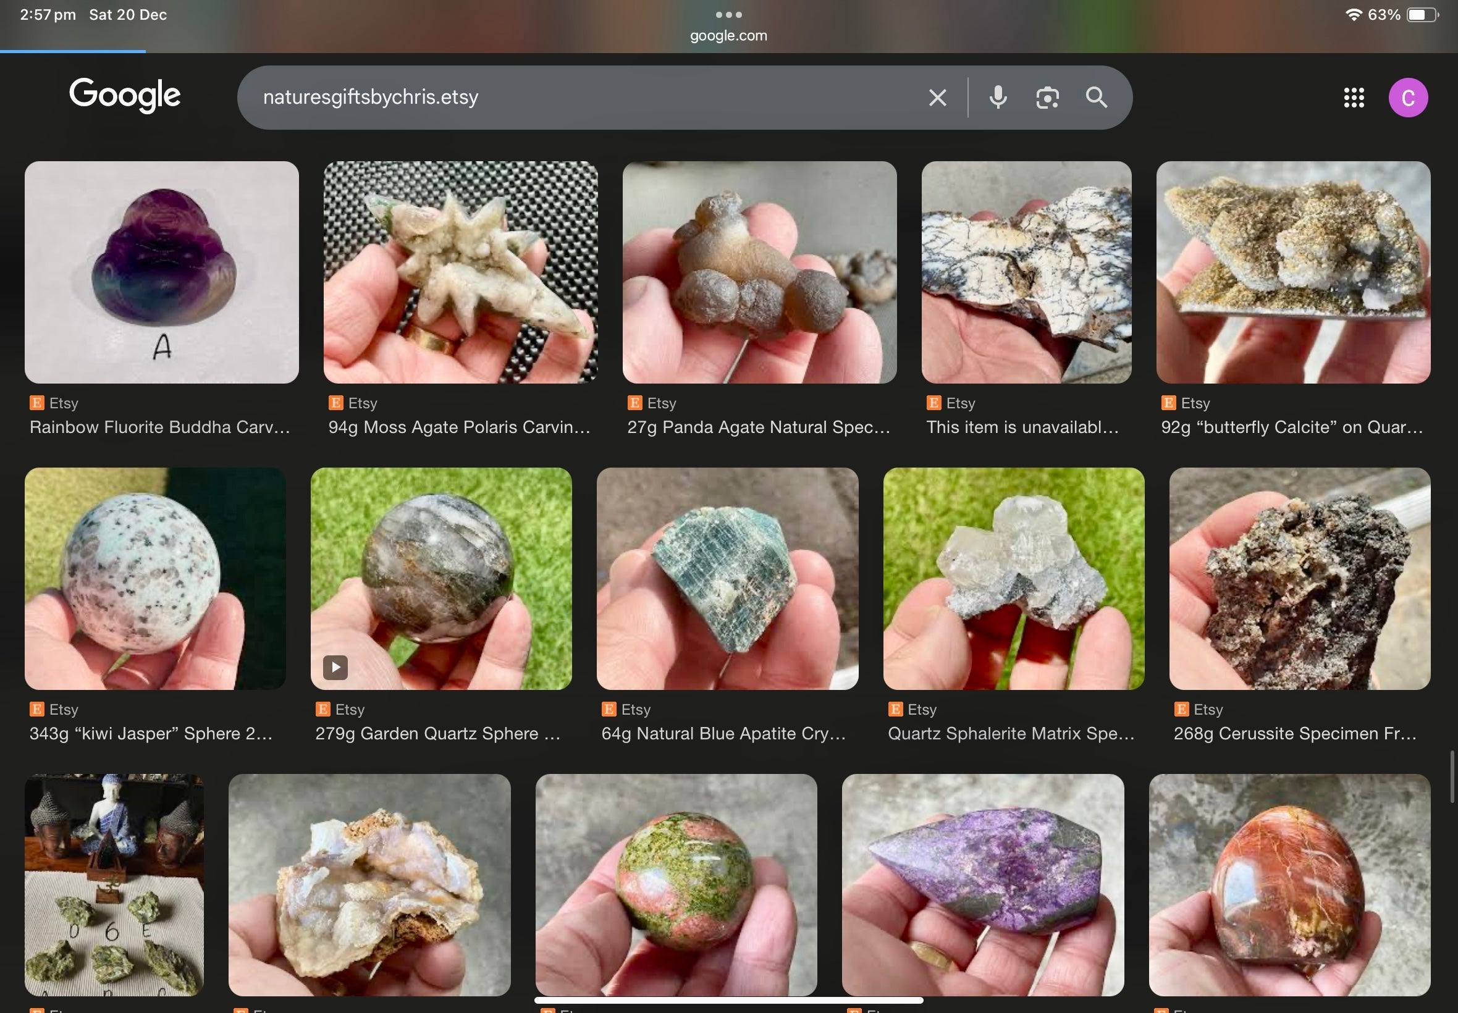Select the Panda Agate specimen thumbnail
Image resolution: width=1458 pixels, height=1013 pixels.
[x=759, y=272]
